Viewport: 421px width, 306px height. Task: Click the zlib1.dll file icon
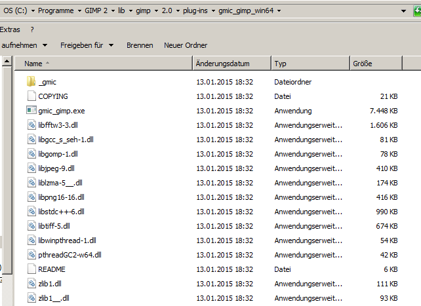[x=31, y=284]
